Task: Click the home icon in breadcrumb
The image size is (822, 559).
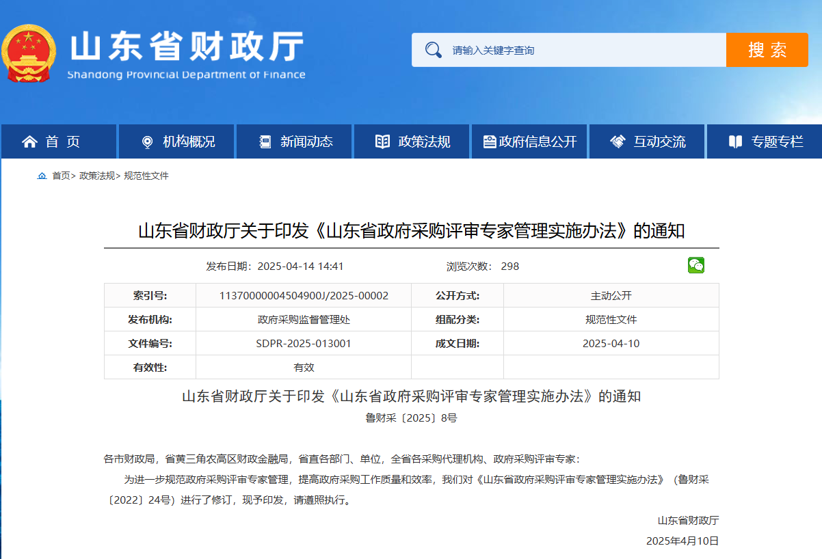Action: point(42,176)
